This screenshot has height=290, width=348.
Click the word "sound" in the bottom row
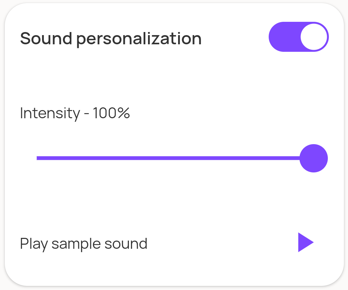click(126, 244)
